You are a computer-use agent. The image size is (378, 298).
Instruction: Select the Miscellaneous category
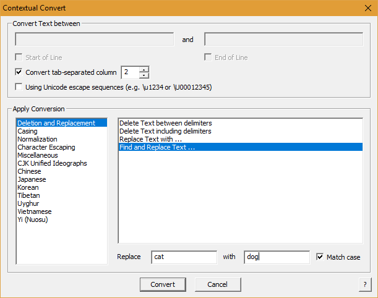[62, 155]
